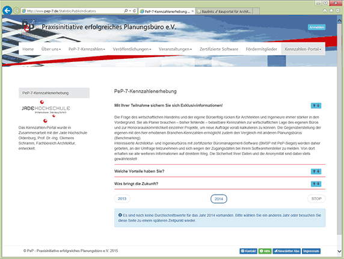344x259 pixels.
Task: Open favorites via the star icon
Action: pos(331,11)
